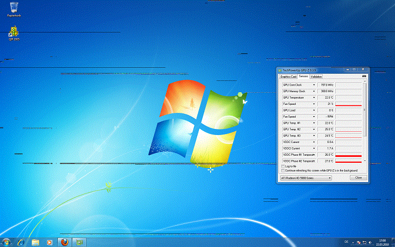Image resolution: width=395 pixels, height=247 pixels.
Task: Show hidden tray icons arrow
Action: [x=353, y=243]
